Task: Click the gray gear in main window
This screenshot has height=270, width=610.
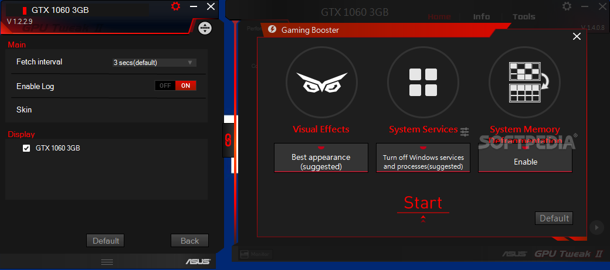Action: pos(567,6)
